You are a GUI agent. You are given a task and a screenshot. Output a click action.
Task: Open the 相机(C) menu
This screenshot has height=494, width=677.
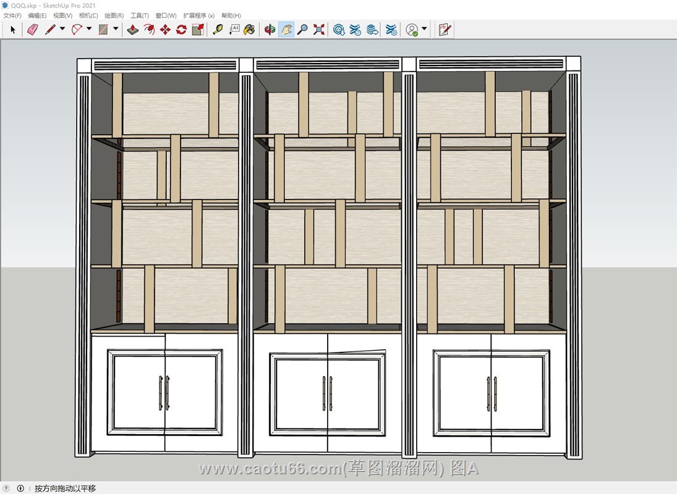click(88, 15)
